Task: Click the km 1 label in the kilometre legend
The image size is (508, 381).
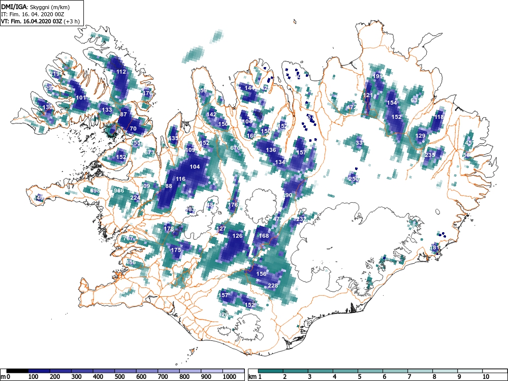Action: tap(255, 377)
